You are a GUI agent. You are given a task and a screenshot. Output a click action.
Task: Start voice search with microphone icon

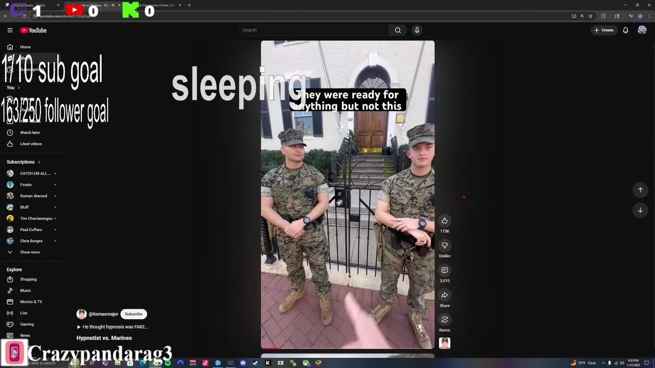point(417,30)
